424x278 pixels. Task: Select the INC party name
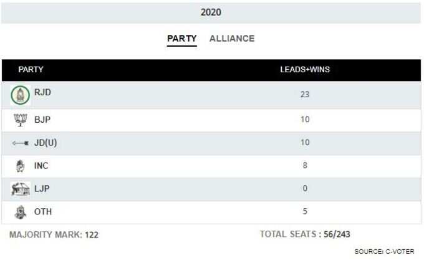pyautogui.click(x=41, y=166)
